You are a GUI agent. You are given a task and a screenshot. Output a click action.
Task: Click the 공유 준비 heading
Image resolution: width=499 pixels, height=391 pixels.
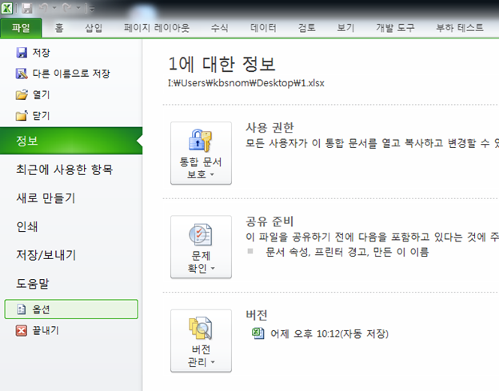pyautogui.click(x=269, y=221)
